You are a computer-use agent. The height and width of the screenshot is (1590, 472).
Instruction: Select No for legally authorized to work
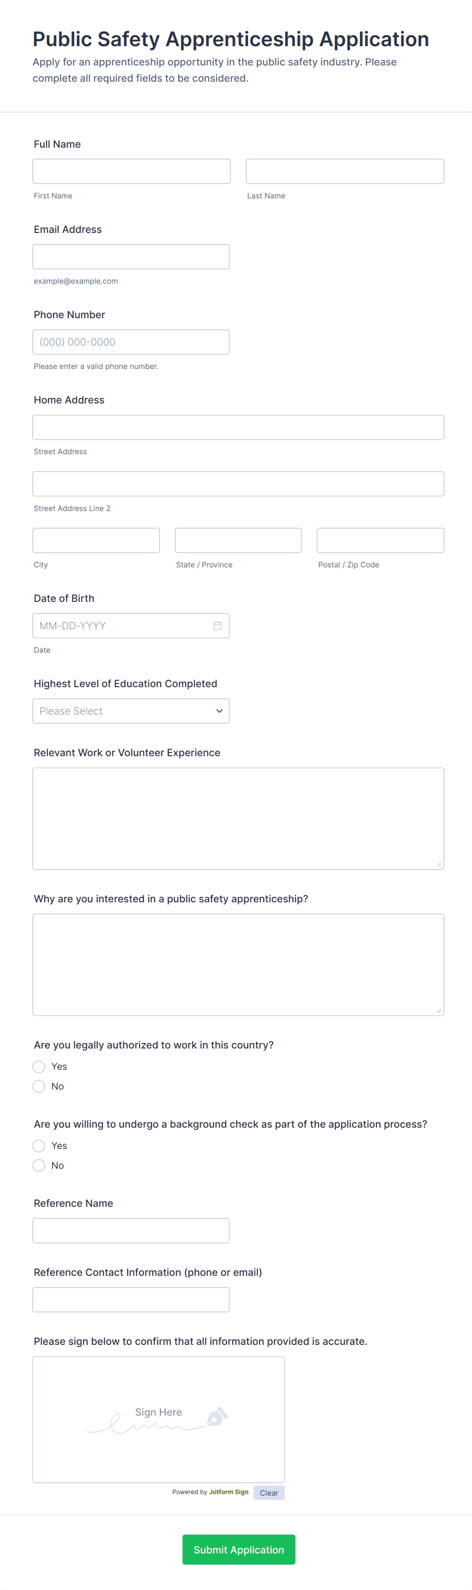39,1087
